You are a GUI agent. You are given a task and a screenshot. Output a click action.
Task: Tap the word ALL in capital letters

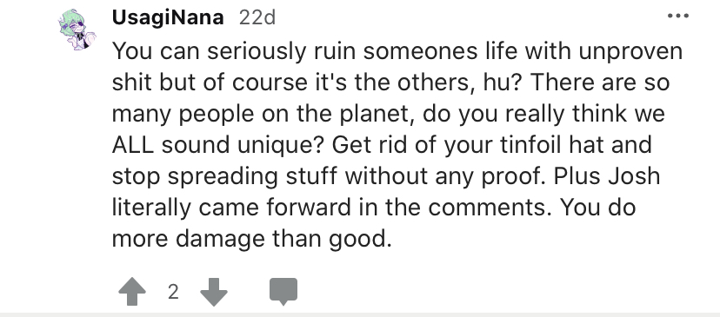[133, 145]
